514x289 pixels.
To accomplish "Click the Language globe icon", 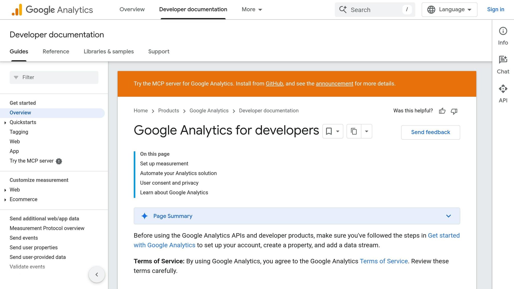I will 431,10.
